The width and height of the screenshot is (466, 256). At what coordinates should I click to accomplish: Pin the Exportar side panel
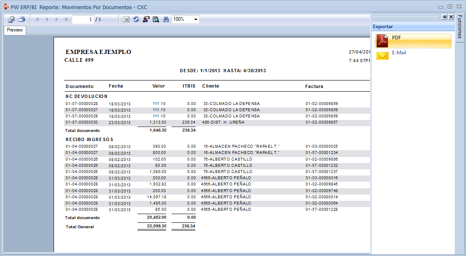coord(444,17)
